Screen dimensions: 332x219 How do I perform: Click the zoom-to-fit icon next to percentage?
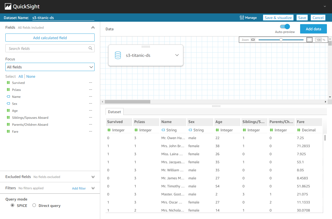pyautogui.click(x=309, y=40)
